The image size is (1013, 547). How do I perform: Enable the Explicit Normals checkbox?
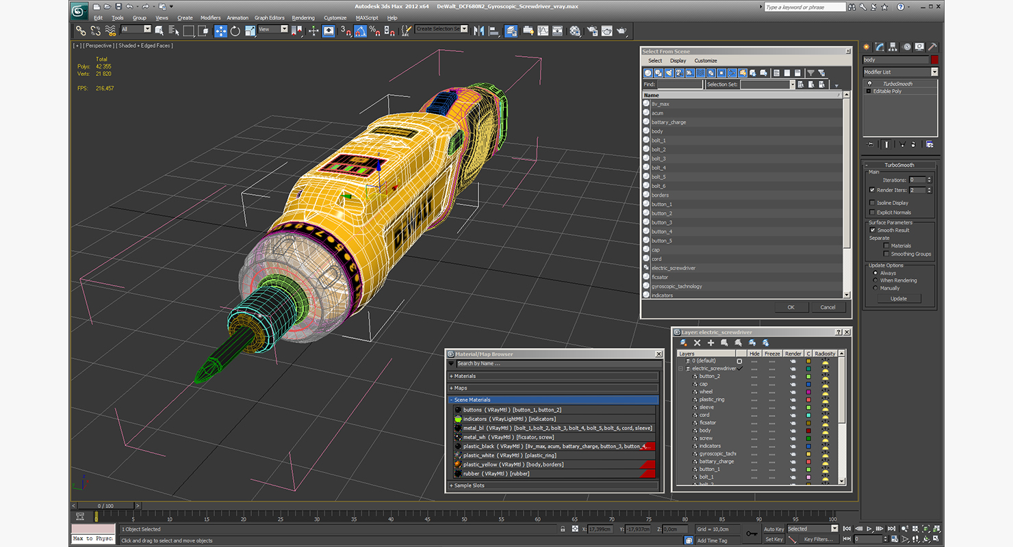[x=872, y=213]
